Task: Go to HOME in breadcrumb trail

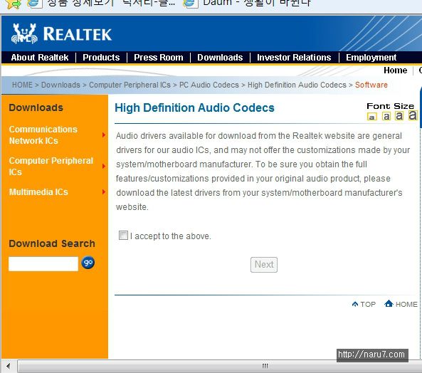Action: [22, 85]
